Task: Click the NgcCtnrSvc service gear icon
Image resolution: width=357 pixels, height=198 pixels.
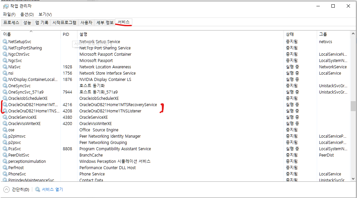Action: pos(5,54)
